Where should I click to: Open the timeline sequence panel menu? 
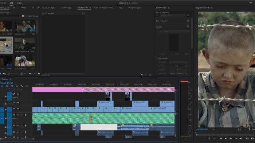(11, 79)
